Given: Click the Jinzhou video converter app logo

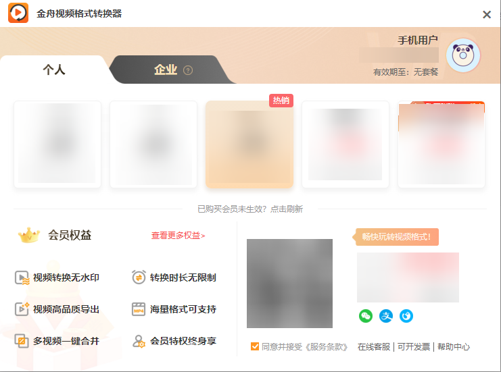Looking at the screenshot, I should [18, 13].
